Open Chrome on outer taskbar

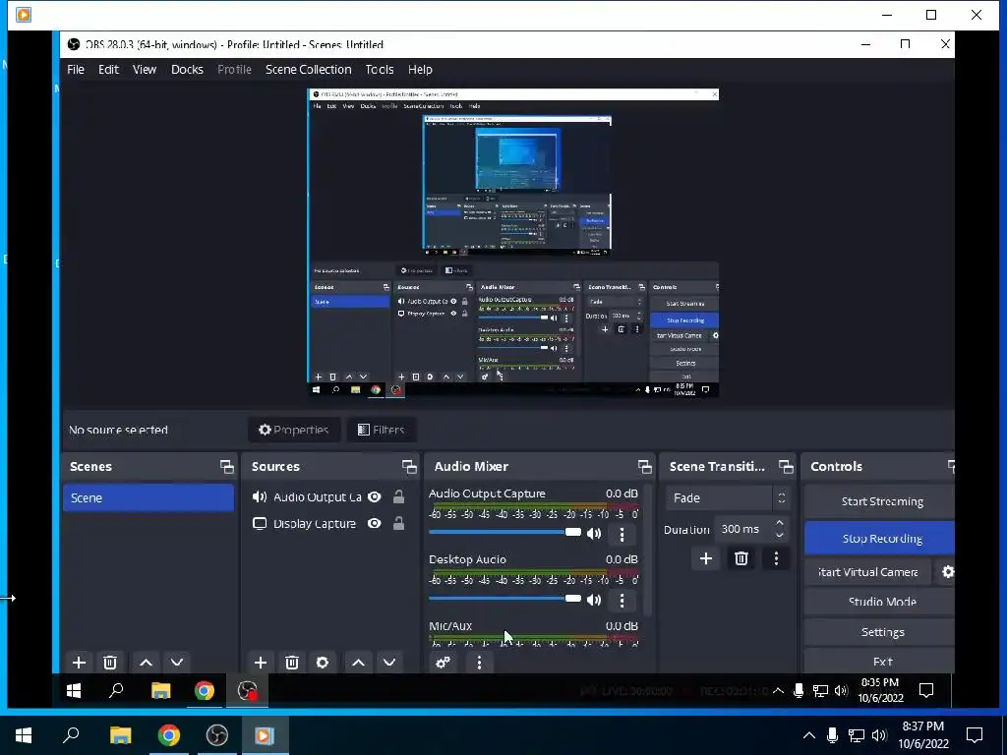click(169, 735)
